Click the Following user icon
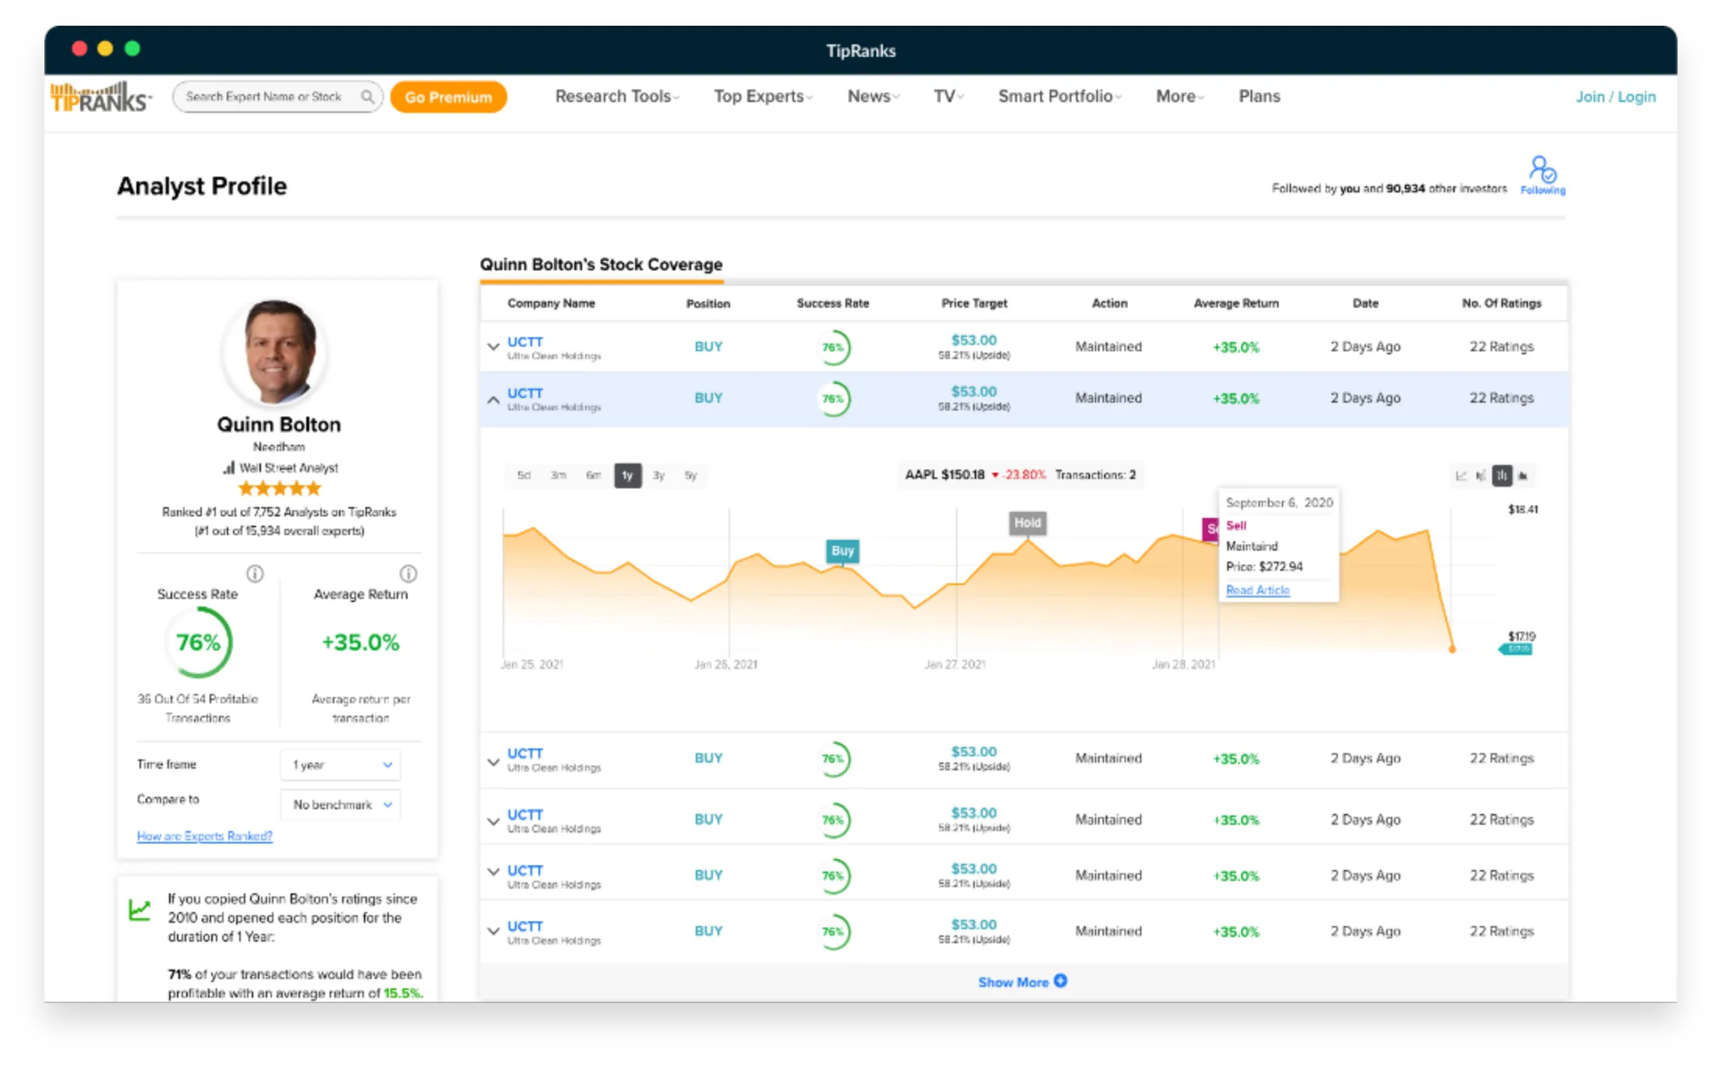The image size is (1722, 1067). [1542, 170]
